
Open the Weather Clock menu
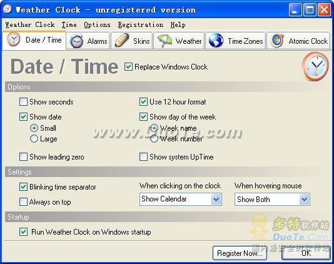[30, 25]
